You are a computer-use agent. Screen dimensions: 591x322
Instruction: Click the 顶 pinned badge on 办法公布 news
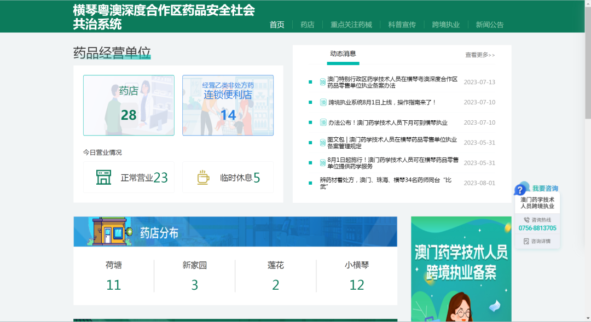click(323, 122)
